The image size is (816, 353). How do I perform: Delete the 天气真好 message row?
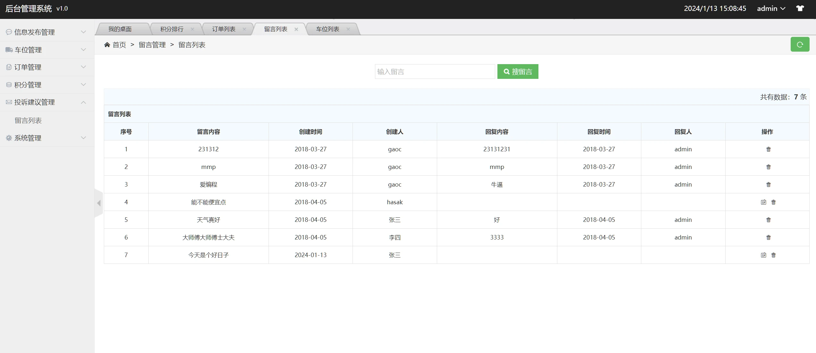click(x=768, y=220)
